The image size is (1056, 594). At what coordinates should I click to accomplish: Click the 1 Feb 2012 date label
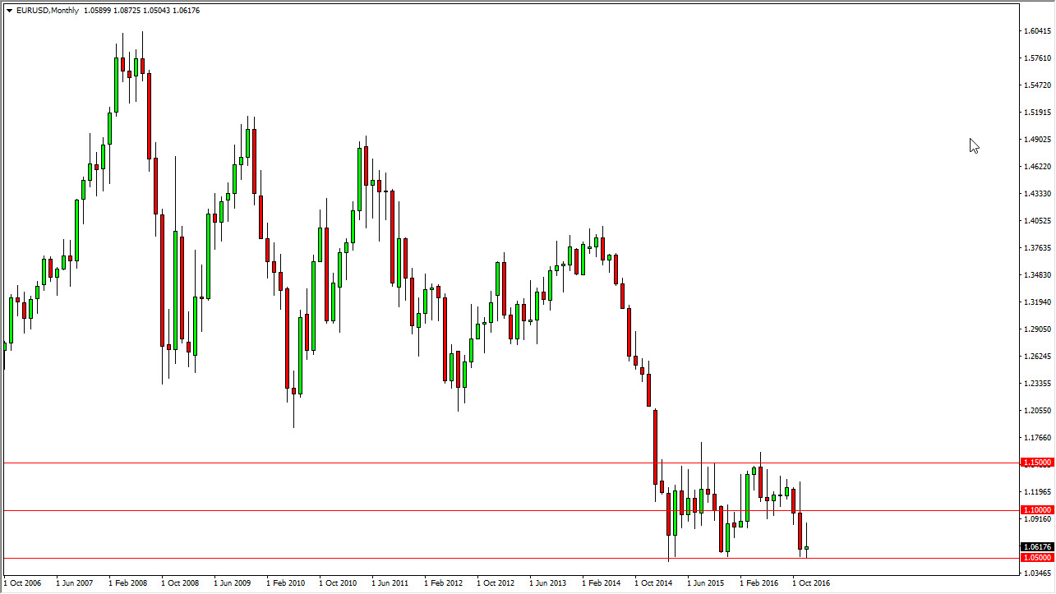[x=443, y=583]
